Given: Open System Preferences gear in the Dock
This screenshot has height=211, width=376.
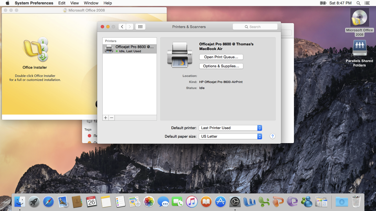Looking at the screenshot, I should coord(235,202).
